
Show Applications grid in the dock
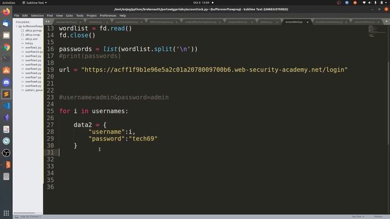[x=6, y=213]
